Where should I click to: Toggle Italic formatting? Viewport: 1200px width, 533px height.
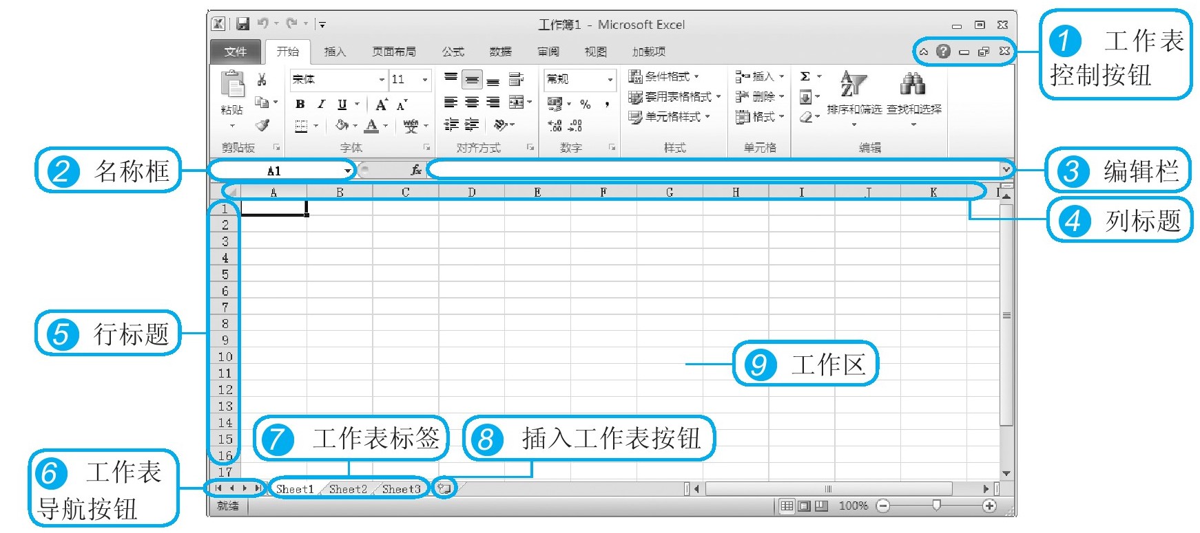point(321,105)
